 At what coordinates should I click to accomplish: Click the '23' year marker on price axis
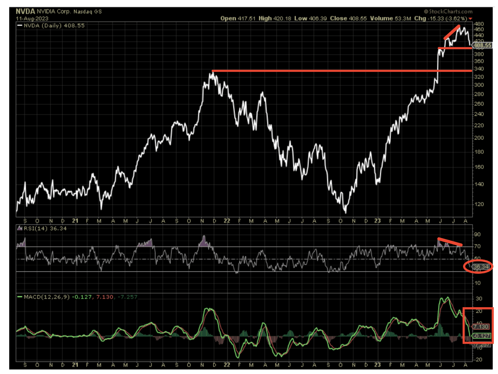point(378,221)
